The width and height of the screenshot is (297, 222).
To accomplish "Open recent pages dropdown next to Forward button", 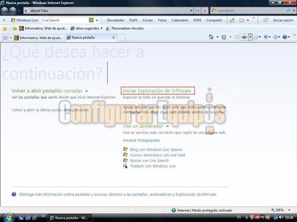I will [x=19, y=11].
